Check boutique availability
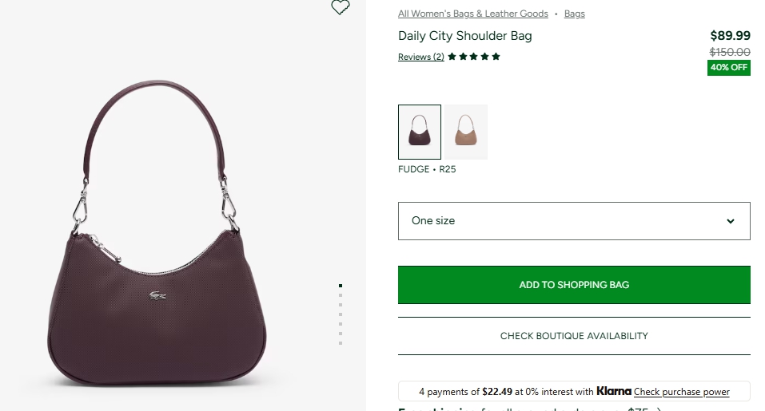This screenshot has width=765, height=411. pyautogui.click(x=573, y=336)
